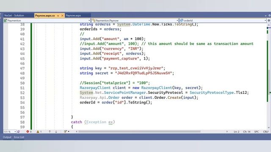The width and height of the screenshot is (271, 152).
Task: Open the orderId member dropdown
Action: 223,21
